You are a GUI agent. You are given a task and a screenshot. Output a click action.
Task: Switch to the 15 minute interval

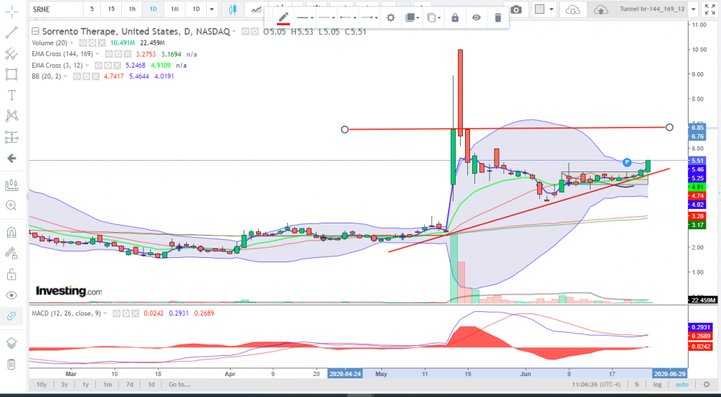(x=111, y=9)
